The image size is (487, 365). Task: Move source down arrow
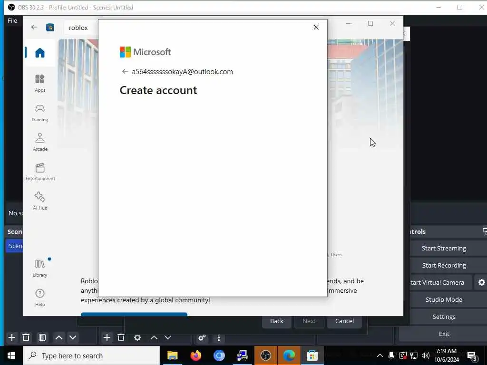(x=168, y=337)
